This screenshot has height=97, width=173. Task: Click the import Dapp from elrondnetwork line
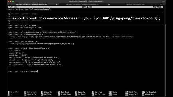point(29,9)
